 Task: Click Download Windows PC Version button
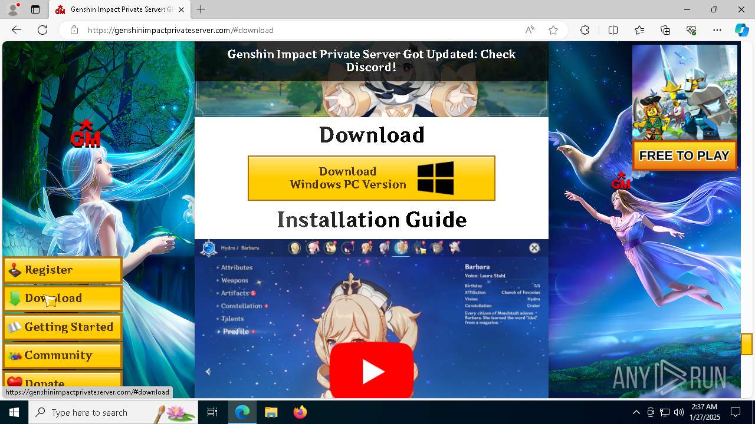(x=372, y=178)
